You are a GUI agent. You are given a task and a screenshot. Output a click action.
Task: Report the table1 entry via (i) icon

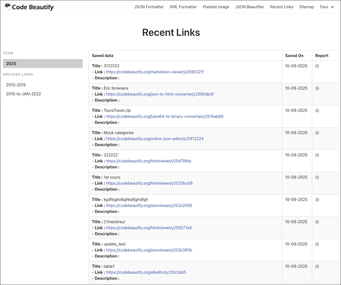(x=317, y=266)
